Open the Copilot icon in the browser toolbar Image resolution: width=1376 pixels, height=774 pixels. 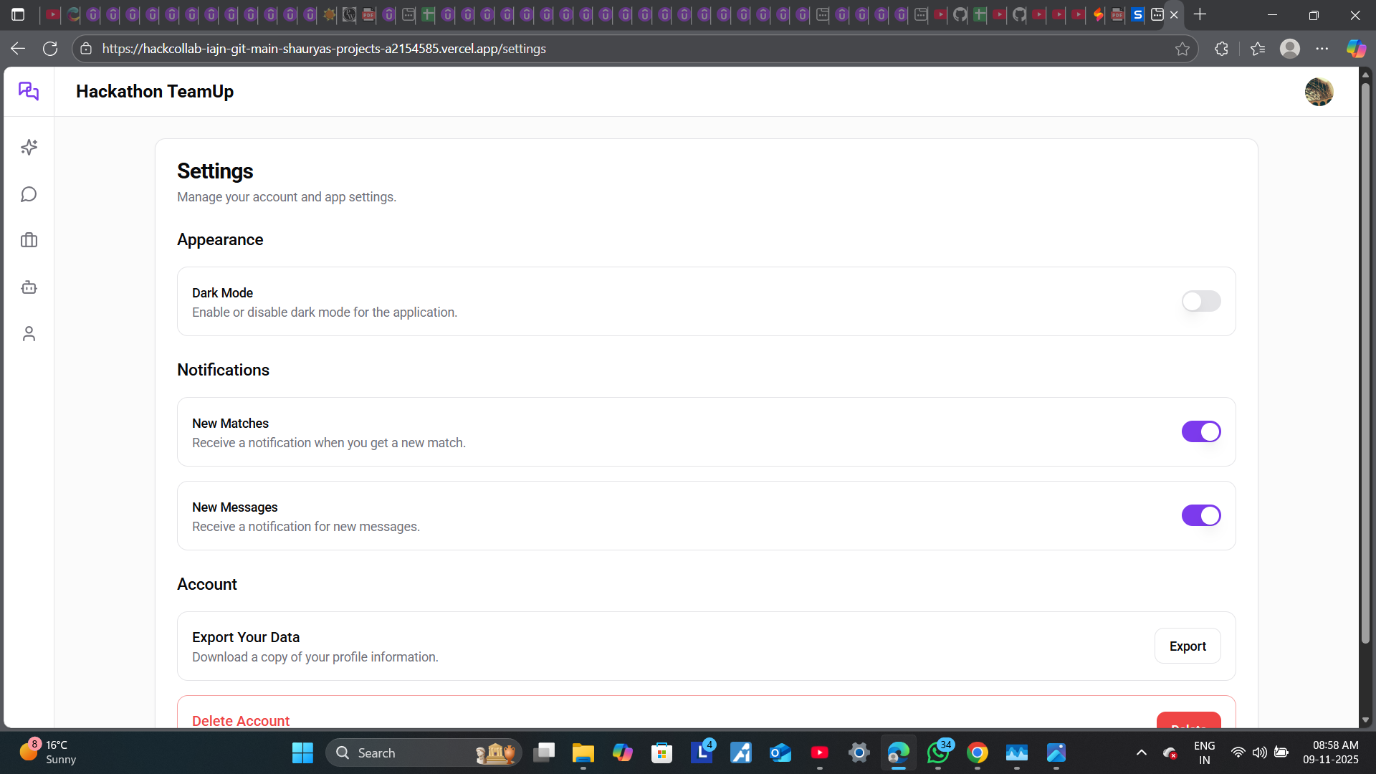(x=1356, y=49)
